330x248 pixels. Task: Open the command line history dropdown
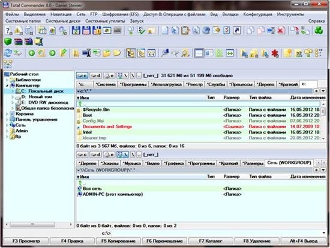(323, 233)
